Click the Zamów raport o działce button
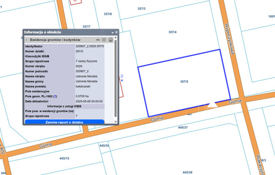 (64, 123)
